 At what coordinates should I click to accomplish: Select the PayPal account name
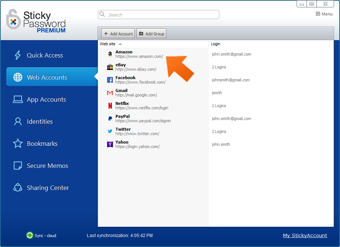[123, 116]
